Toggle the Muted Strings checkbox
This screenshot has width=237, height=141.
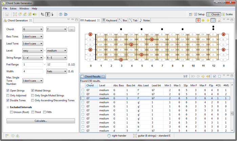[x=33, y=90]
